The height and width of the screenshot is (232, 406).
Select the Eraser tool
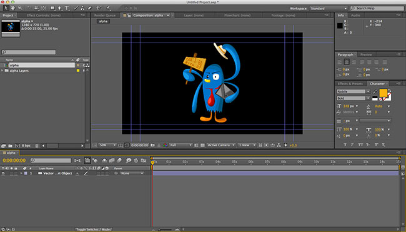[89, 8]
